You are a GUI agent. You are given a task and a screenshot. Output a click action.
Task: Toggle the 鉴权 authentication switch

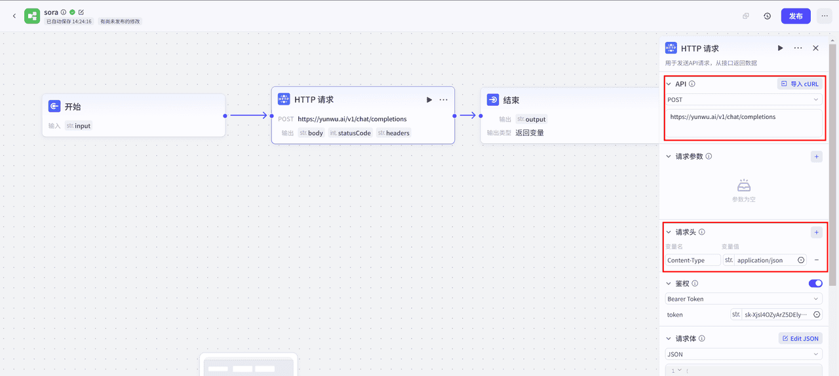[815, 283]
